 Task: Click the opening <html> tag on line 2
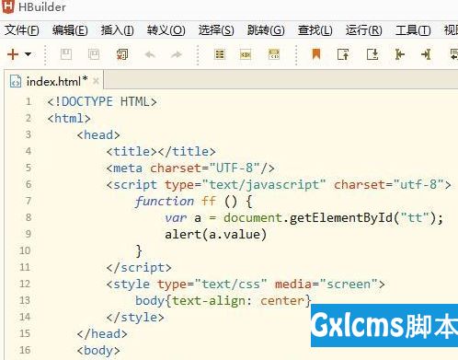[69, 119]
